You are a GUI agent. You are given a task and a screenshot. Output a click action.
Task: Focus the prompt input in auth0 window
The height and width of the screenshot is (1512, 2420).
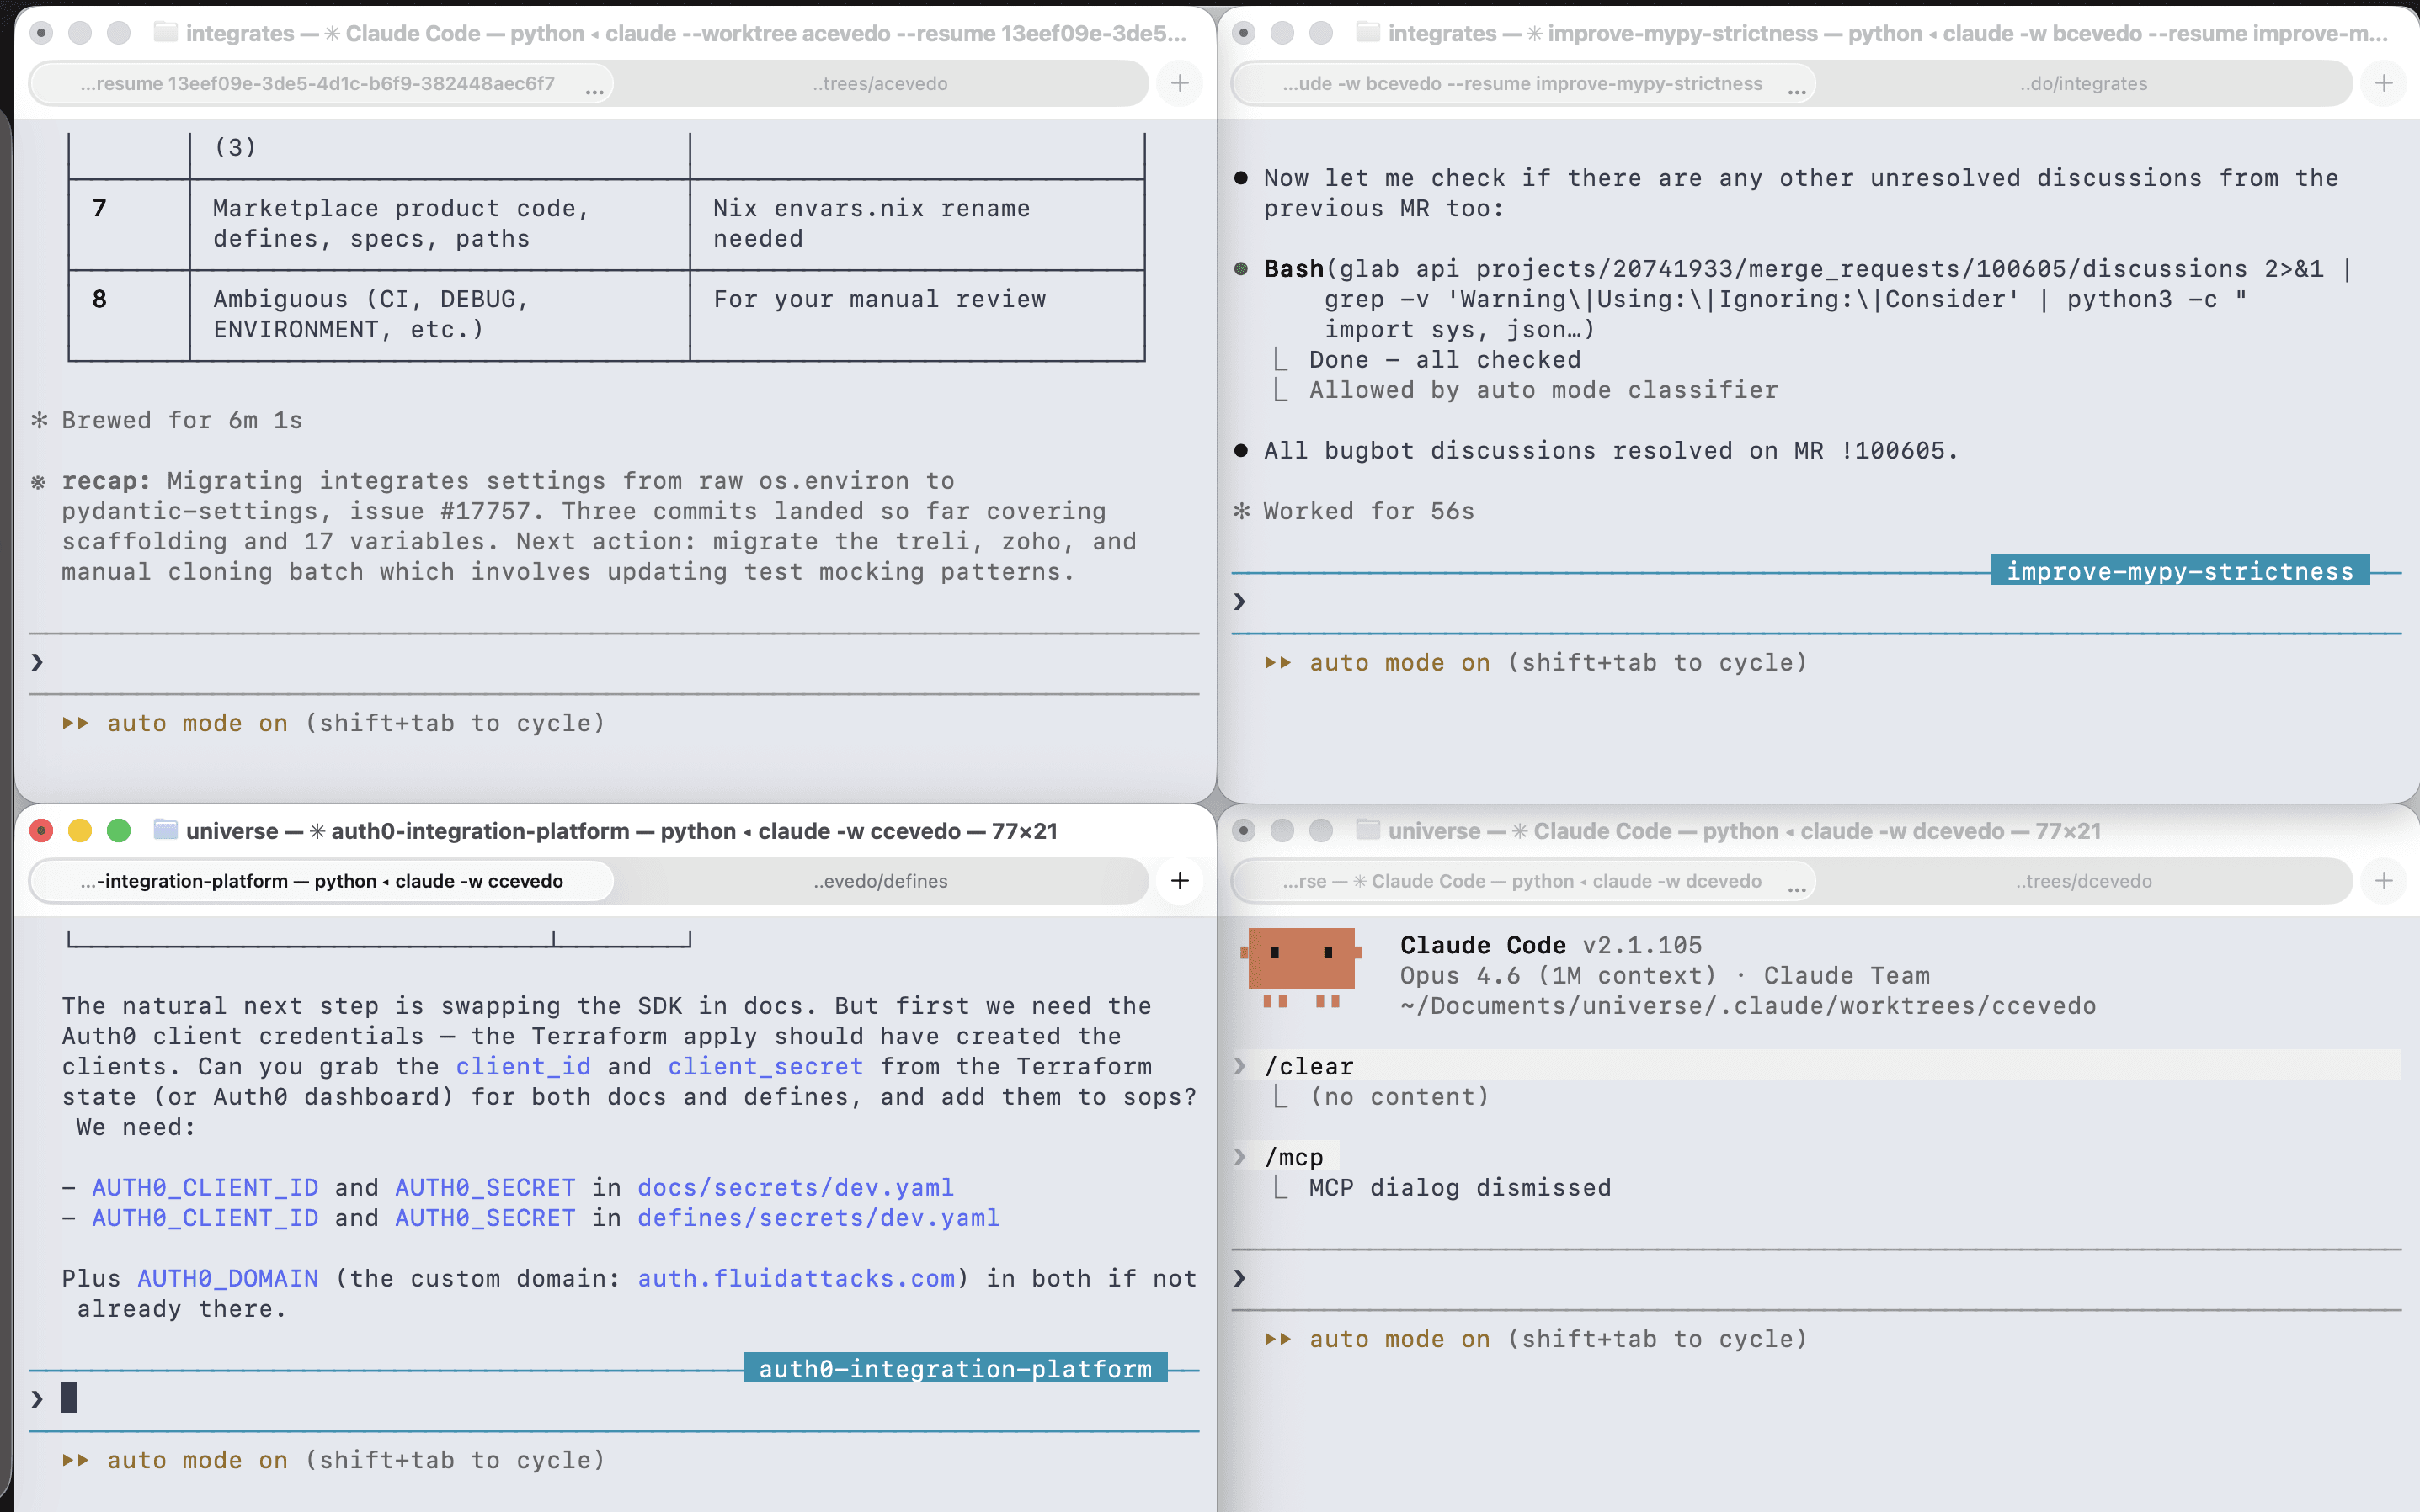[x=600, y=1398]
